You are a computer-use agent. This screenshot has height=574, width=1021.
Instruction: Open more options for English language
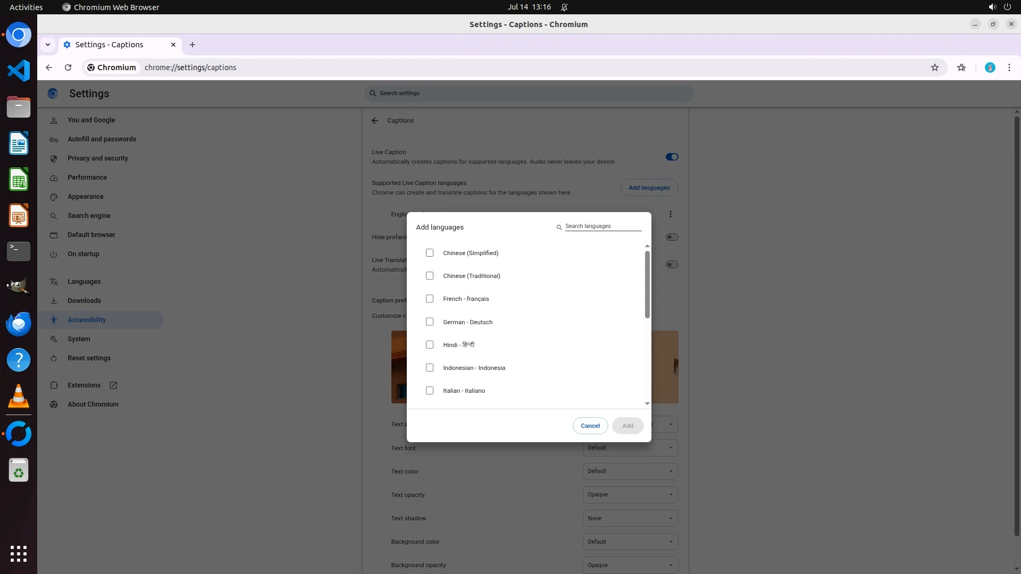pyautogui.click(x=670, y=214)
